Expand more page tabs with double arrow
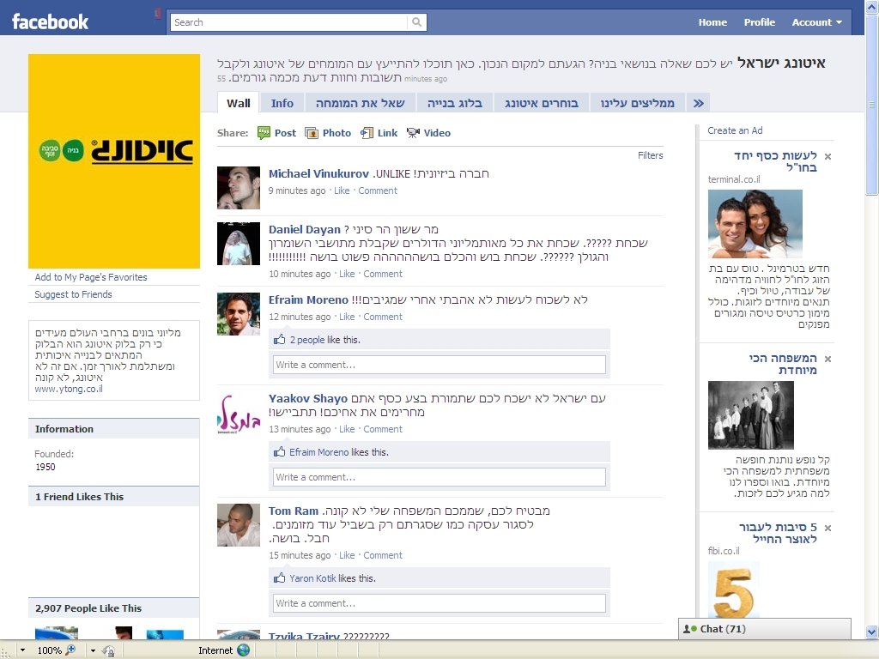Viewport: 879px width, 659px height. [x=698, y=103]
